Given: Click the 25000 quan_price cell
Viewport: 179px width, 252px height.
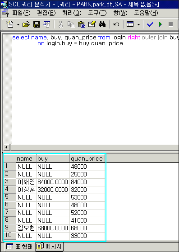Looking at the screenshot, I should (x=87, y=174).
